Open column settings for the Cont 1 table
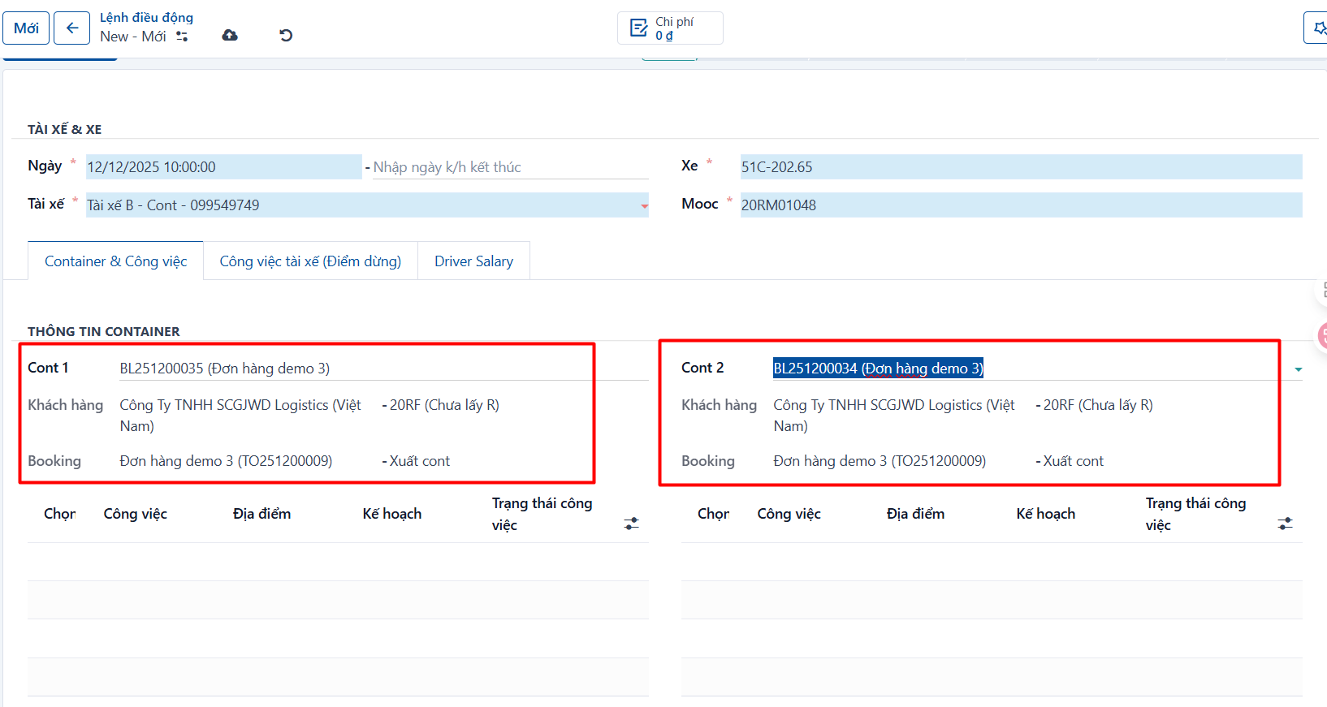 point(631,524)
